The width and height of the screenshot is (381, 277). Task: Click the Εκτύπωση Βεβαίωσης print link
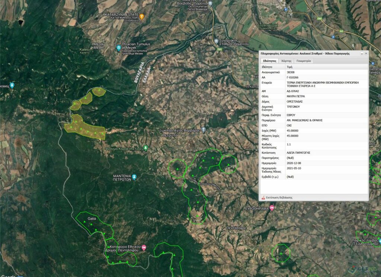279,197
